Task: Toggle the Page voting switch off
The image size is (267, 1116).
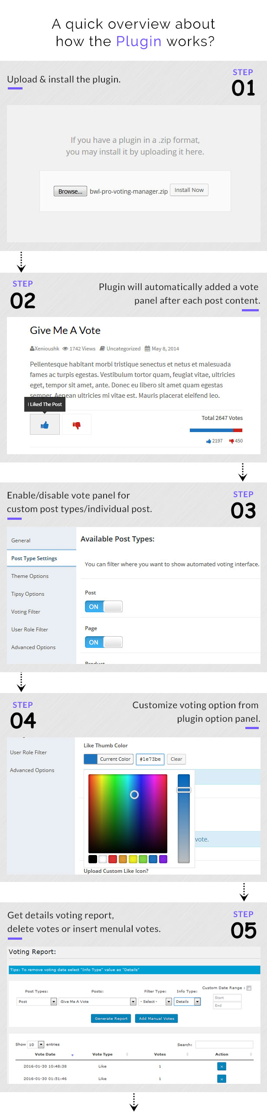Action: [x=104, y=642]
